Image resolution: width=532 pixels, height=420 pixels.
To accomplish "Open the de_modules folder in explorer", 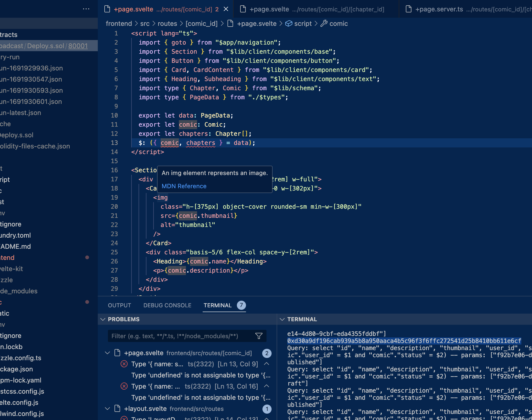I will click(x=19, y=291).
